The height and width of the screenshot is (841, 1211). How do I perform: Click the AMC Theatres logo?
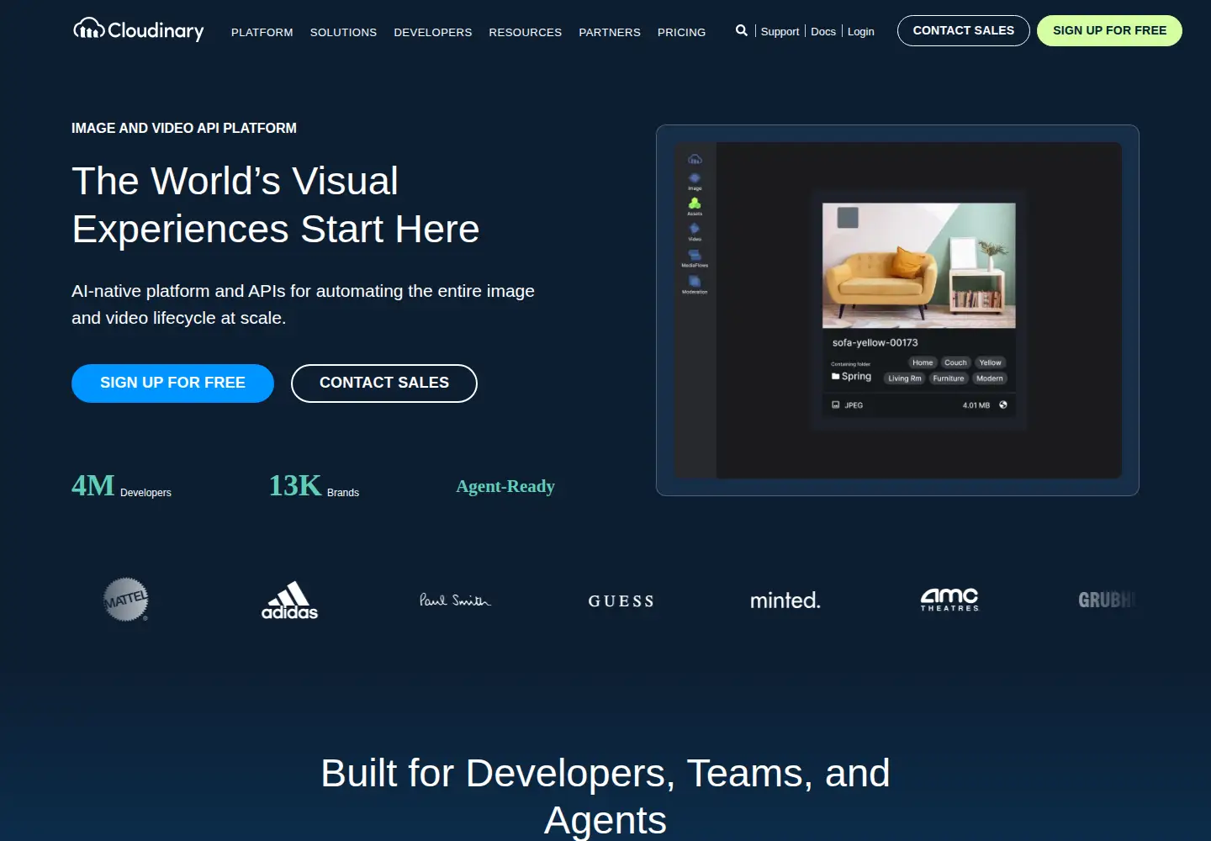pyautogui.click(x=949, y=600)
